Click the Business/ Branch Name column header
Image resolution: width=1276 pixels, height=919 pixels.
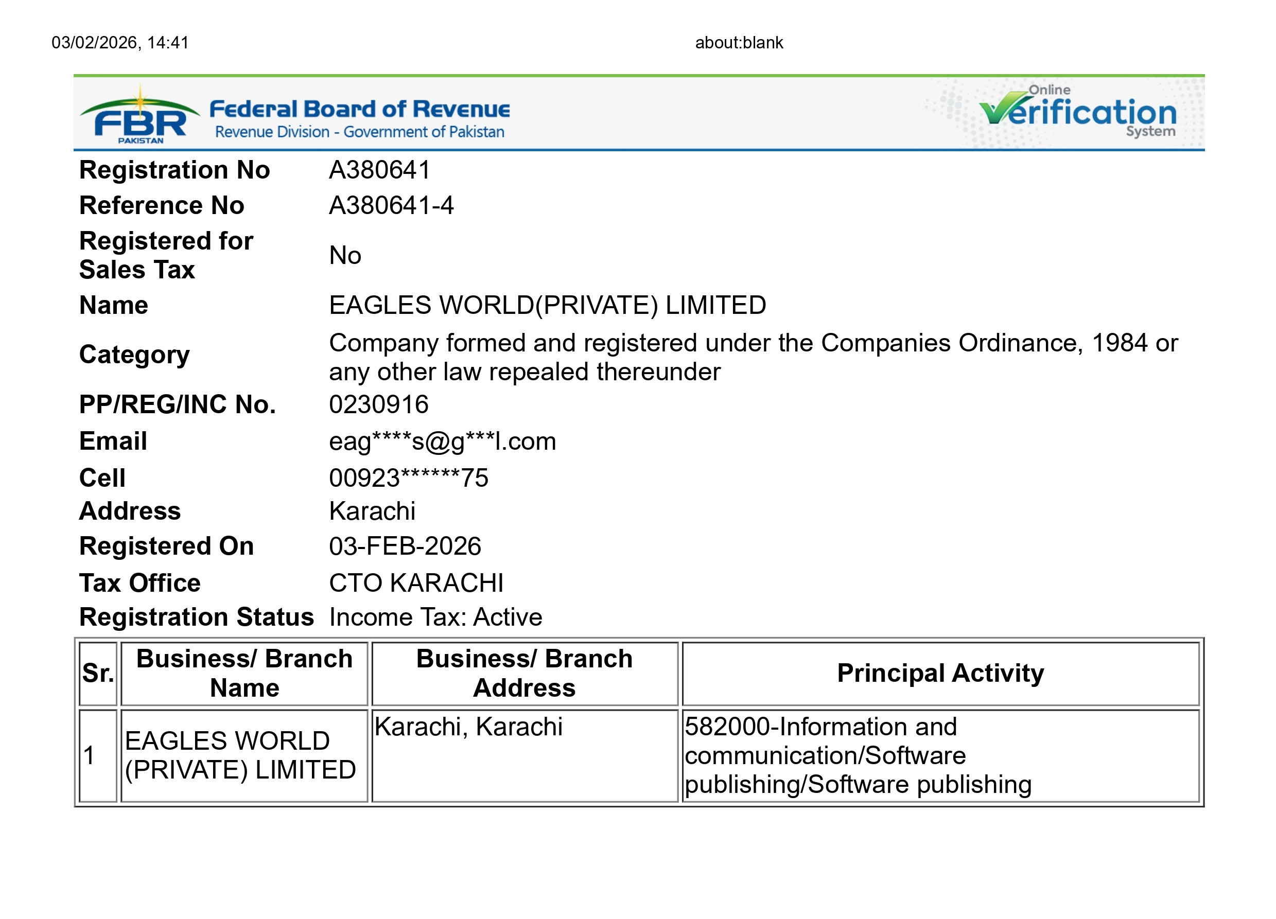pyautogui.click(x=244, y=674)
